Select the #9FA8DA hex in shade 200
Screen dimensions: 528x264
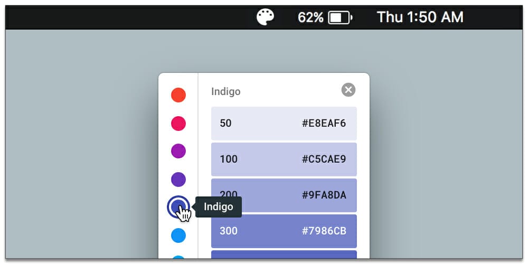pos(324,195)
